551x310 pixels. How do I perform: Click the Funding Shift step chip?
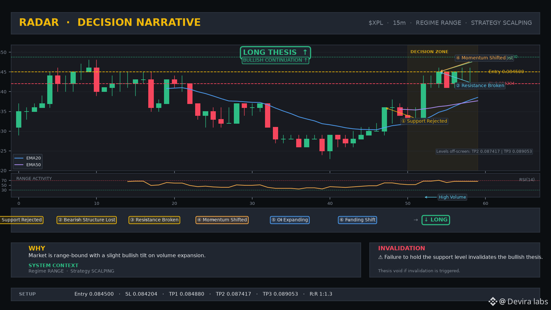pyautogui.click(x=357, y=220)
